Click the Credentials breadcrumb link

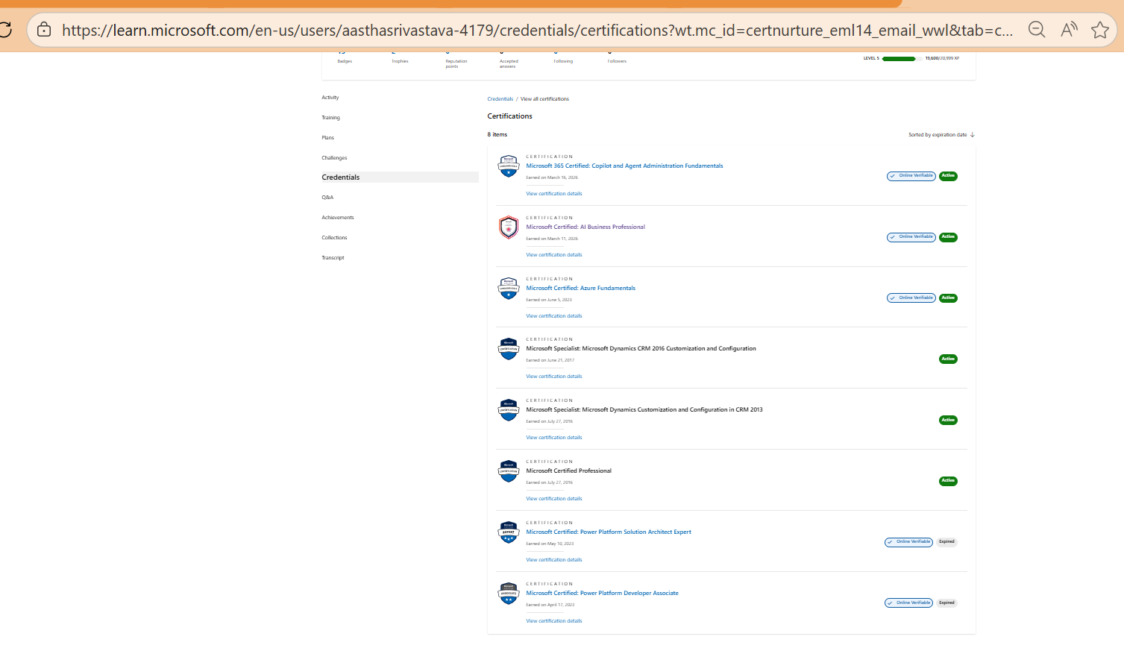click(500, 99)
